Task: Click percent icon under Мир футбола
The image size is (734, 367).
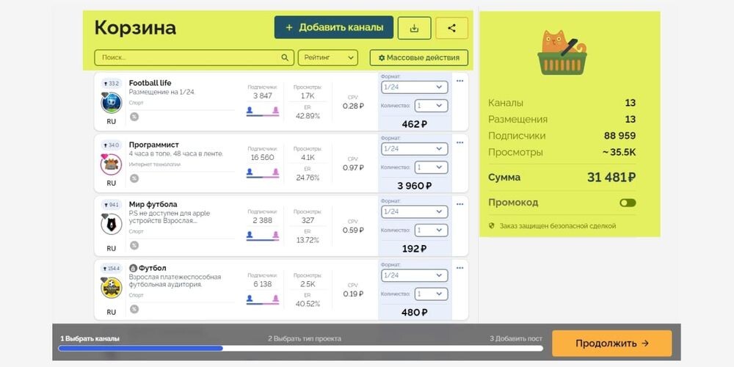Action: pos(134,245)
